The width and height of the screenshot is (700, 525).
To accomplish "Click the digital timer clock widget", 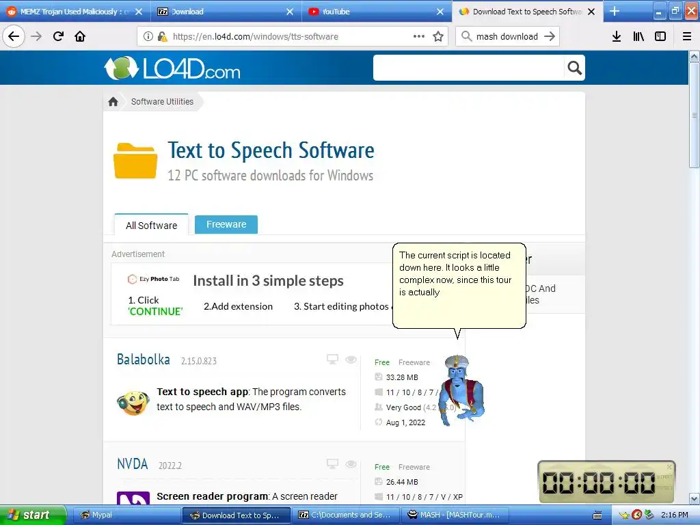I will pos(606,483).
